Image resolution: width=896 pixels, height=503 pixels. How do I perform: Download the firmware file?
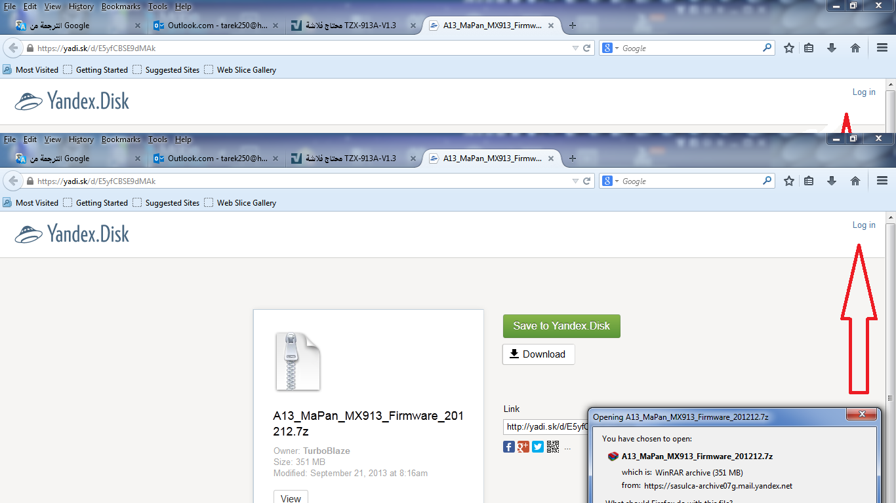[x=539, y=354]
